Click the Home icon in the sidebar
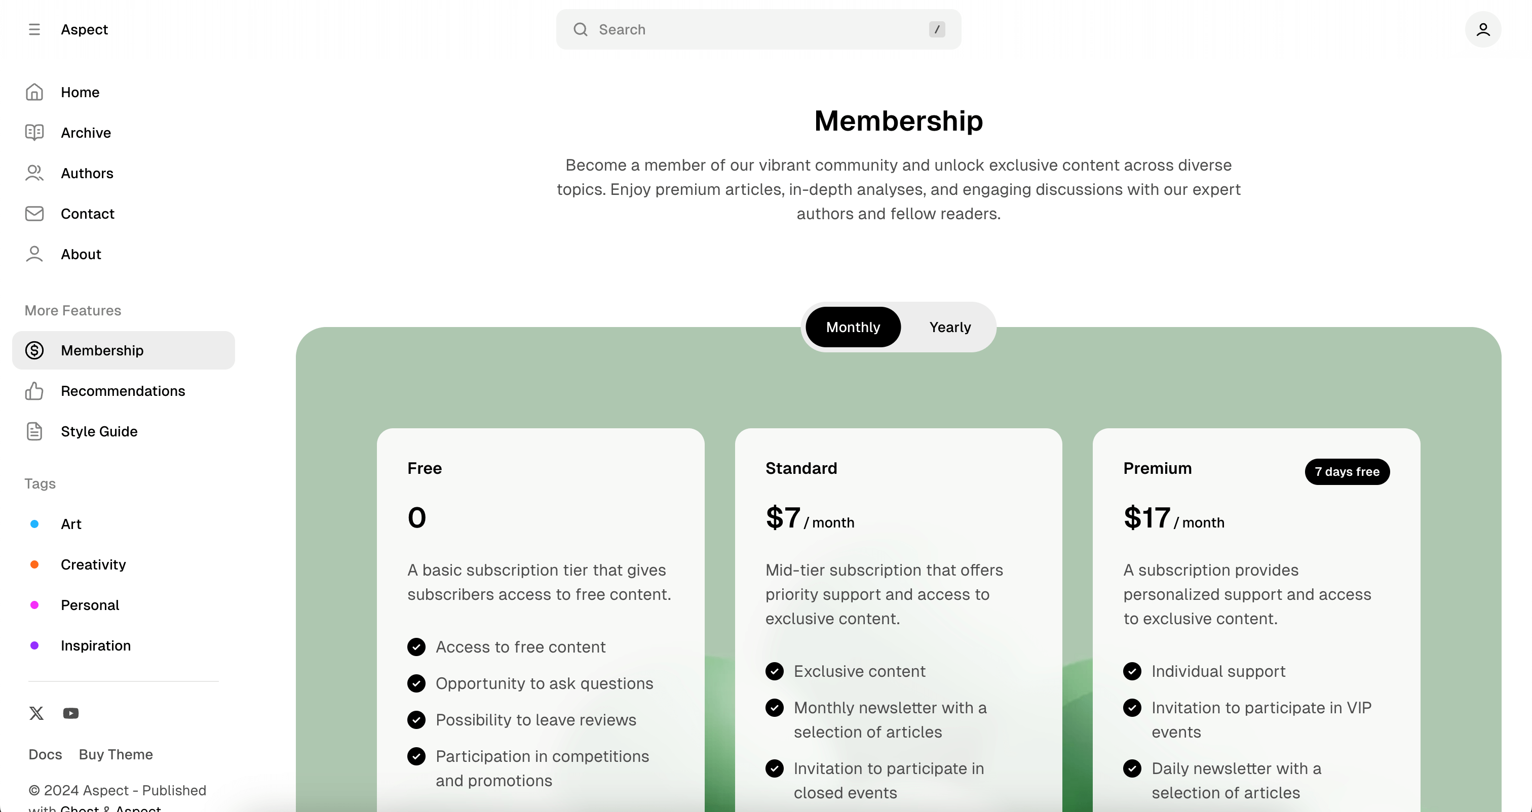The height and width of the screenshot is (812, 1532). (x=34, y=92)
